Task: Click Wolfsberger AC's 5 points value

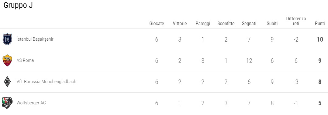Action: tap(320, 103)
